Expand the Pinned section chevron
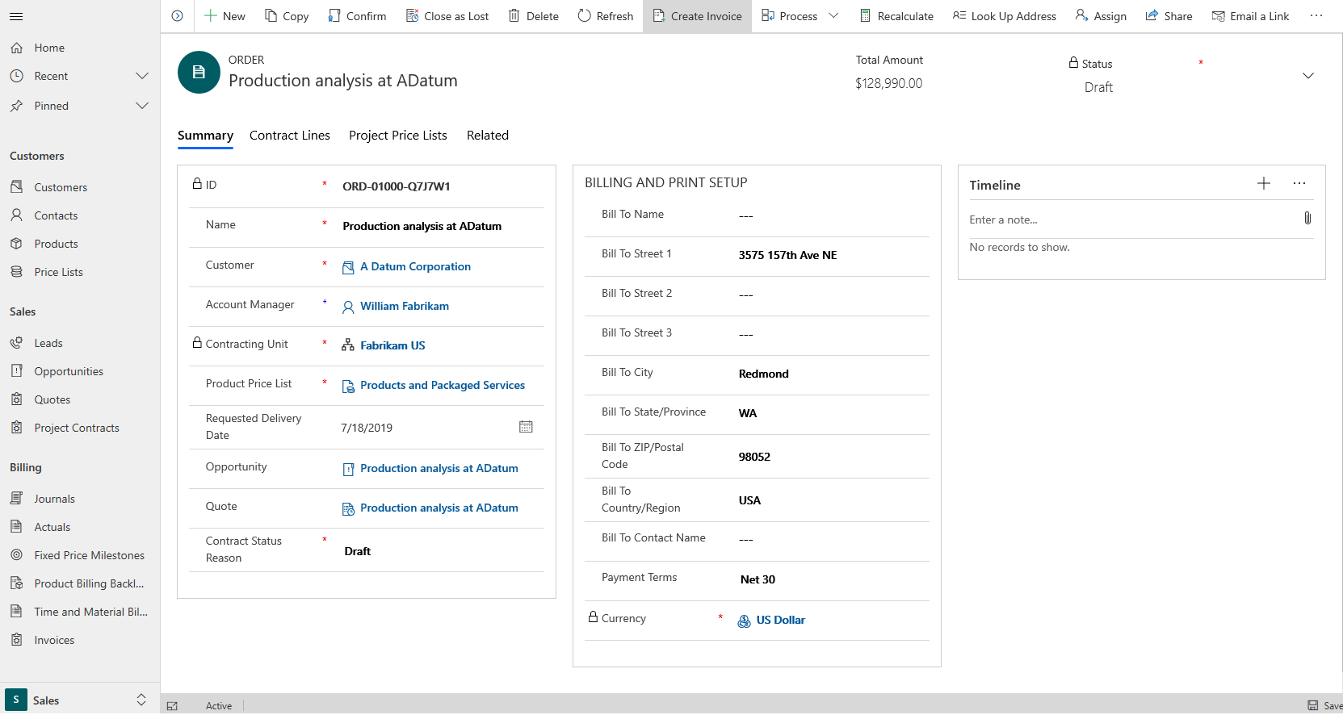 tap(142, 106)
